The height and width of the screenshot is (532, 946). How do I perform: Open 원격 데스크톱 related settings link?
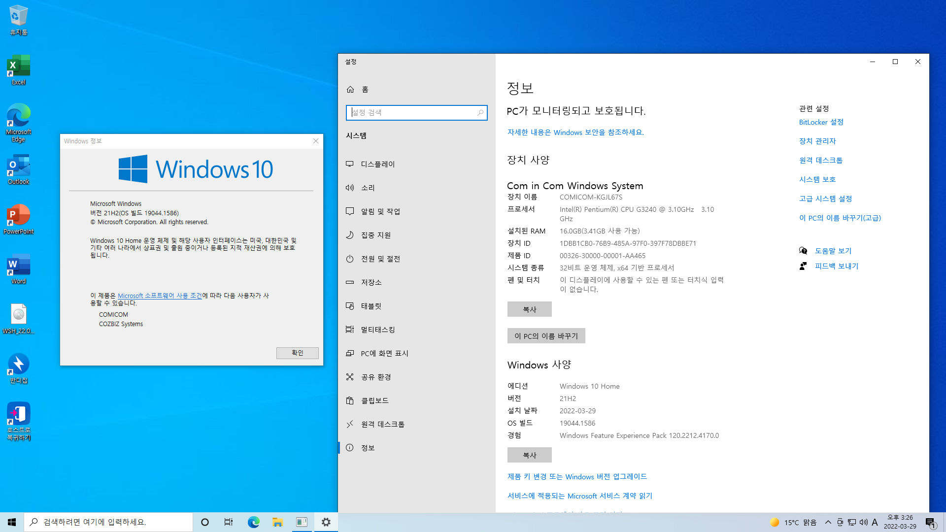(821, 161)
